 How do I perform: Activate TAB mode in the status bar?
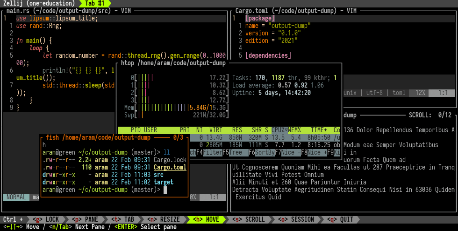[x=122, y=219]
